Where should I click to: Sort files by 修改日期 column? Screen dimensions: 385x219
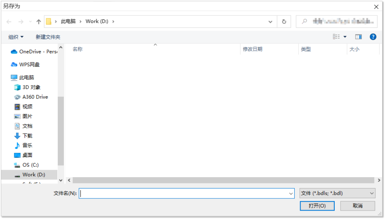[x=253, y=49]
